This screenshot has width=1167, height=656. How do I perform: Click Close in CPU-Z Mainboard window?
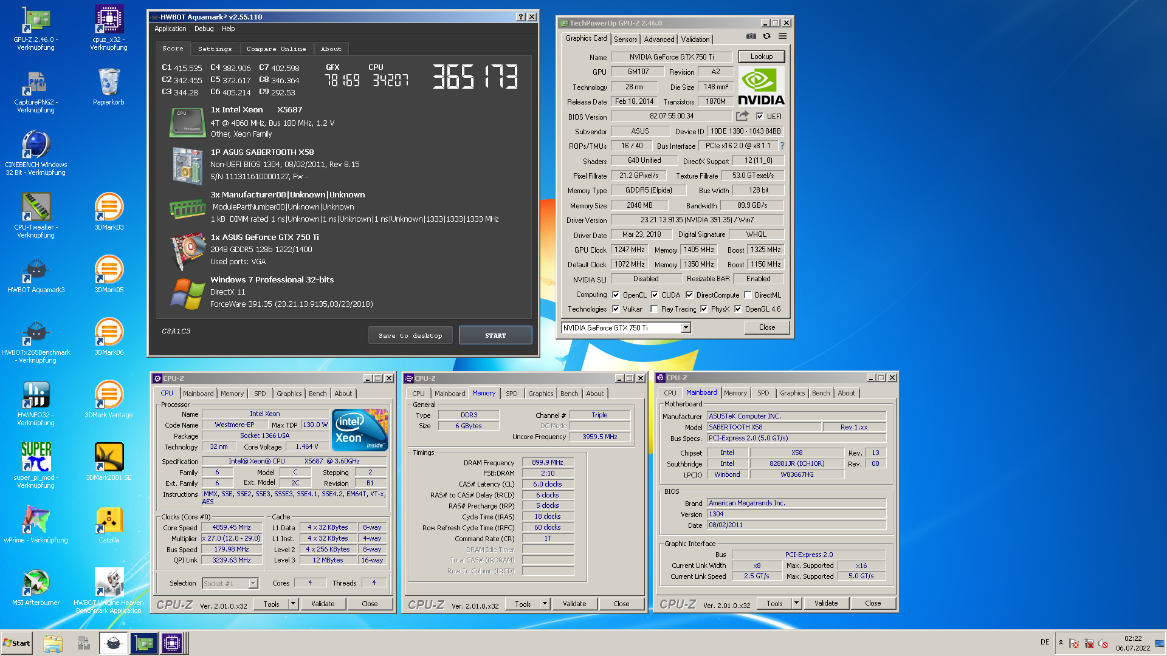click(x=873, y=603)
